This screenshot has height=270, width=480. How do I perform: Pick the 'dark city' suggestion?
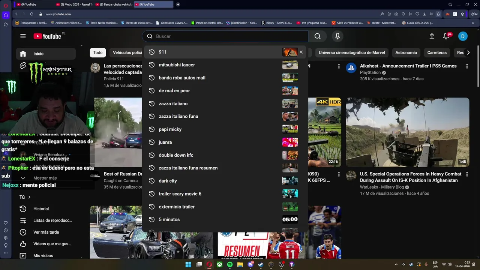point(225,181)
